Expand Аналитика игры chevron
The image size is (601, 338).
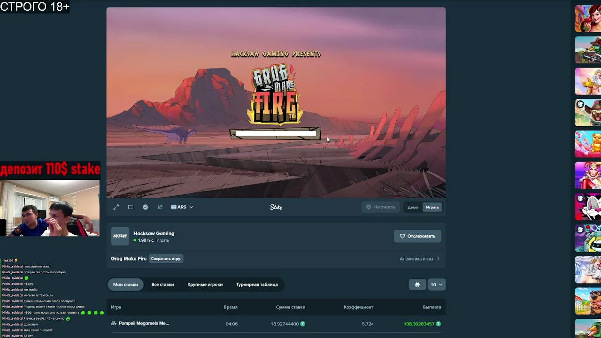pos(439,259)
